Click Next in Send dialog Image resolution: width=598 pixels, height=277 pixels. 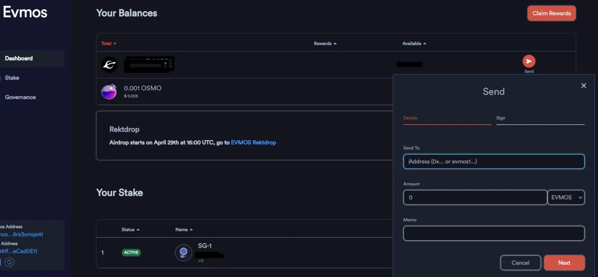pyautogui.click(x=564, y=263)
